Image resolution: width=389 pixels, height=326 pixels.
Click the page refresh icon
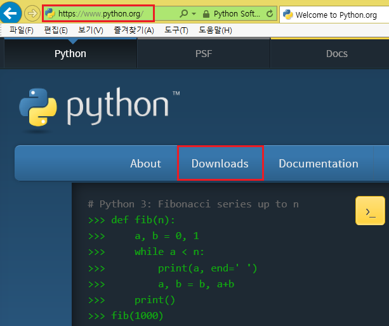click(x=270, y=13)
